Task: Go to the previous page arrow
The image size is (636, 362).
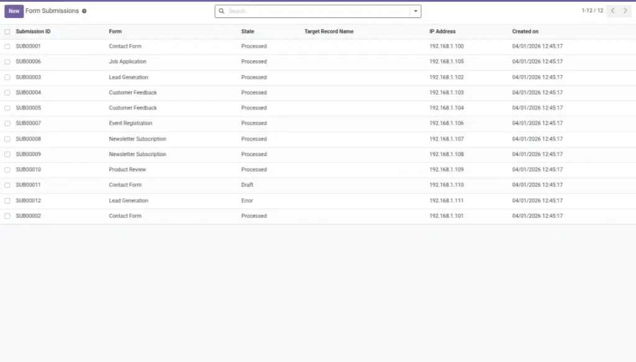Action: point(613,11)
